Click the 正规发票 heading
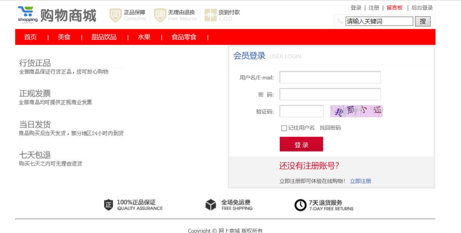Screen dimensions: 461x233 click(35, 93)
